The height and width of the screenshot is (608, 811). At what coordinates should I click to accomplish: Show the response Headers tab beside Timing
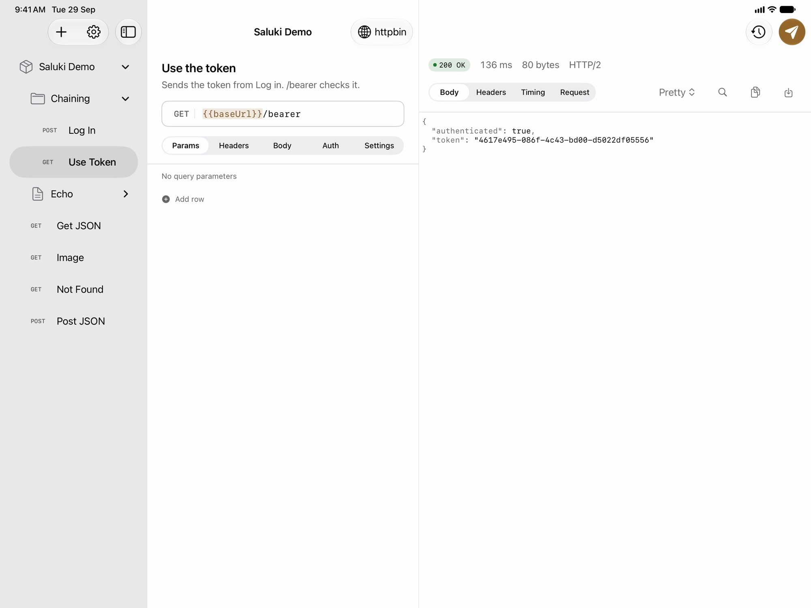tap(491, 92)
